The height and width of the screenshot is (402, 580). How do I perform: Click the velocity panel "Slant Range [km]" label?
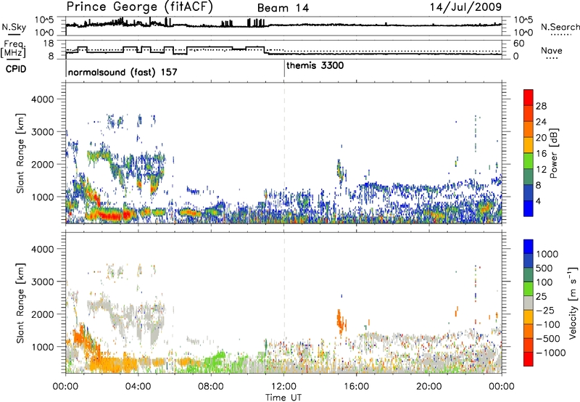point(20,303)
